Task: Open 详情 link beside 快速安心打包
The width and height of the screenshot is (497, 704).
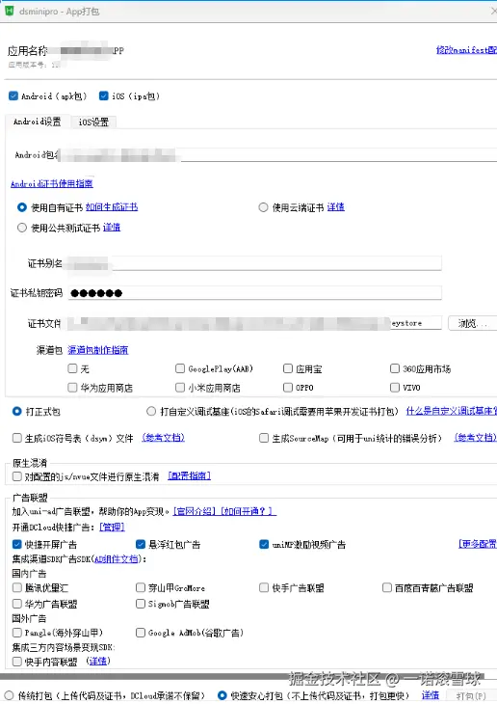Action: click(x=431, y=695)
